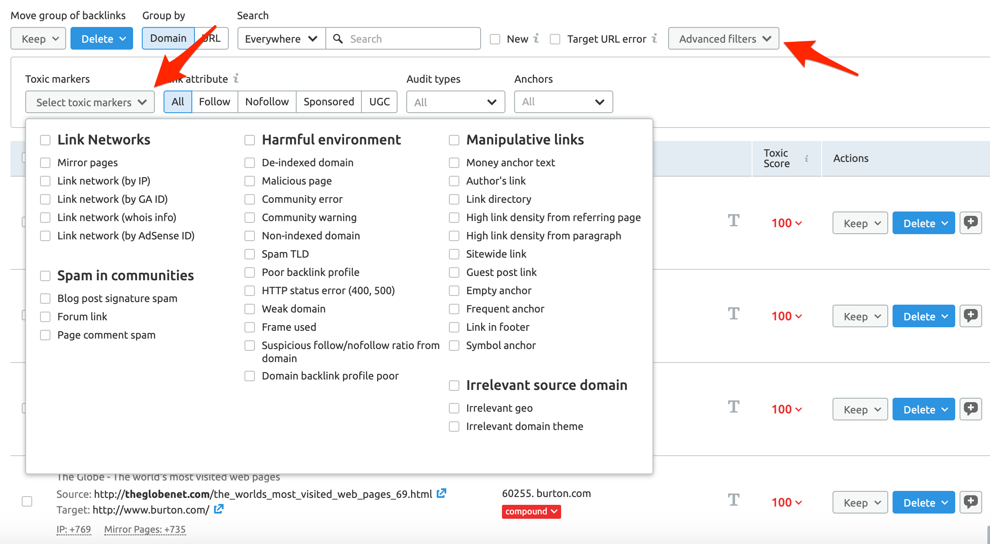The width and height of the screenshot is (990, 544).
Task: Open the 100 Toxic Score dropdown in first row
Action: pos(786,223)
